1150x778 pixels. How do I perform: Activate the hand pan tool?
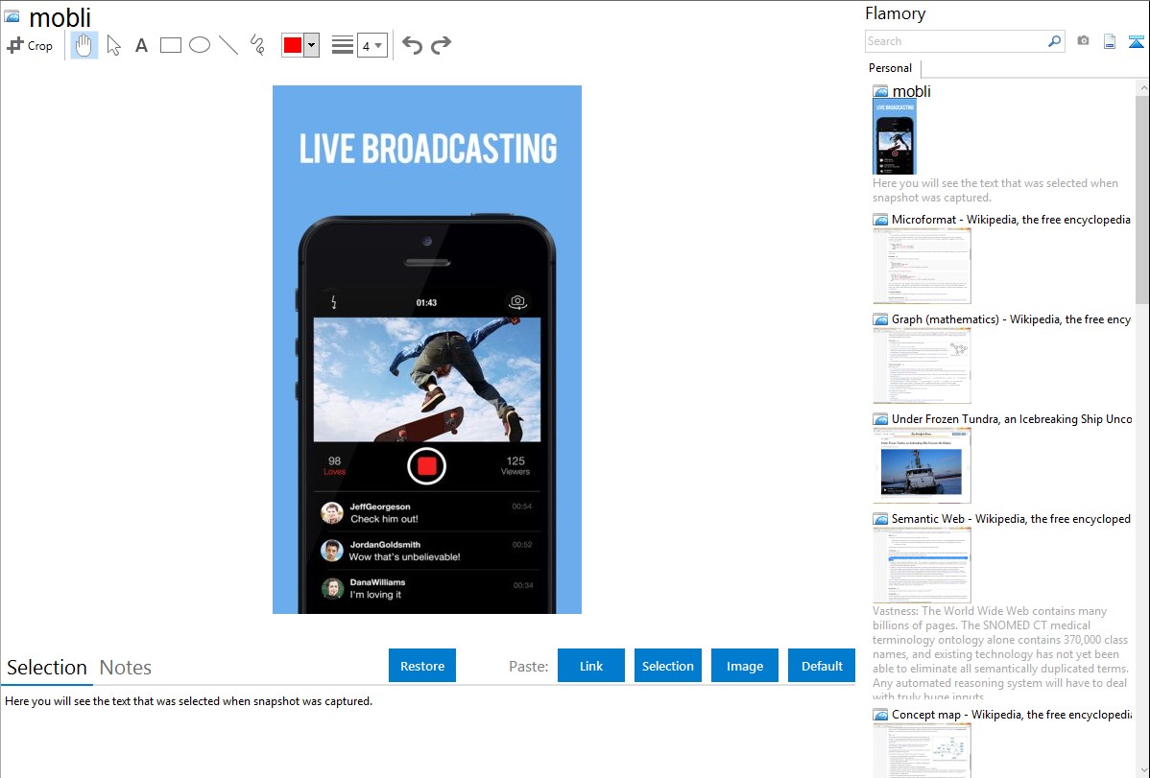tap(84, 45)
